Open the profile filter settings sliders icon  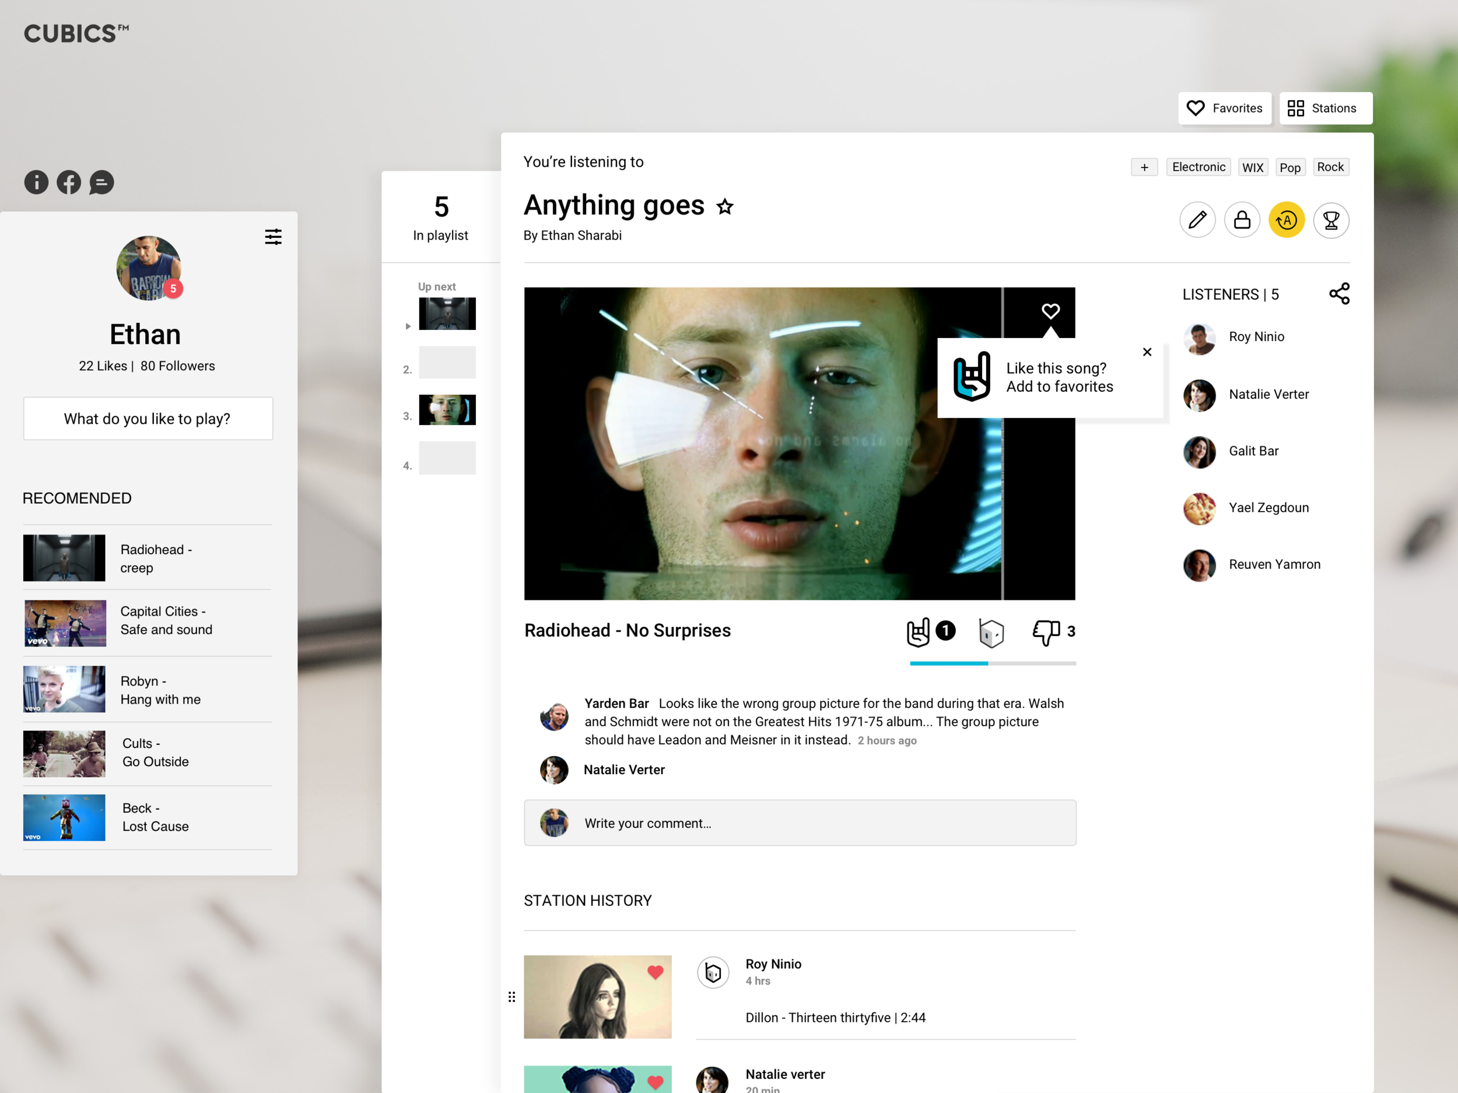(x=273, y=237)
